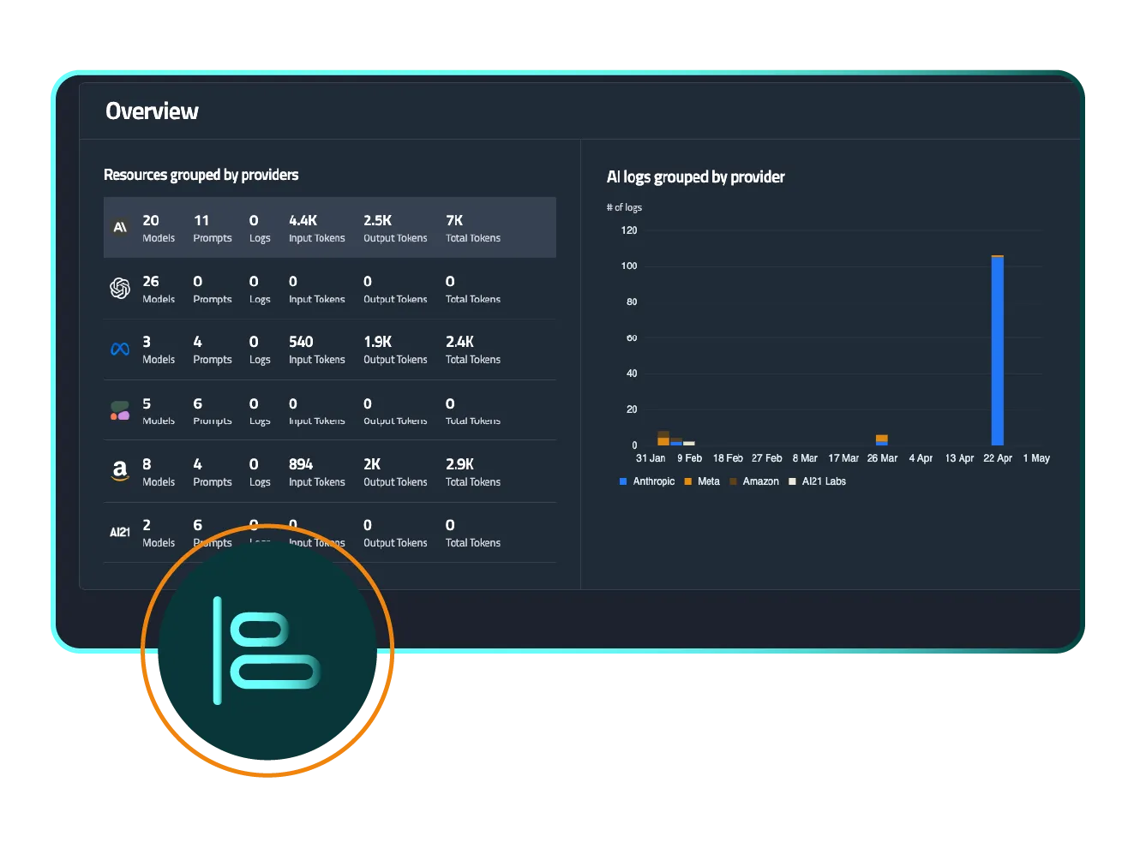Image resolution: width=1128 pixels, height=842 pixels.
Task: Click the '2.5K Output Tokens' cell
Action: pyautogui.click(x=395, y=228)
